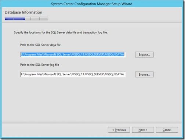185x140 pixels.
Task: Click the instruction text about file locations
Action: pos(61,33)
